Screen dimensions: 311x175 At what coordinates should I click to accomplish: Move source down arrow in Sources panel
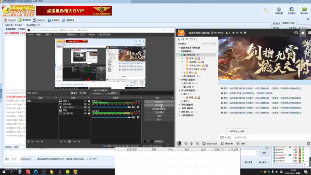tap(79, 142)
